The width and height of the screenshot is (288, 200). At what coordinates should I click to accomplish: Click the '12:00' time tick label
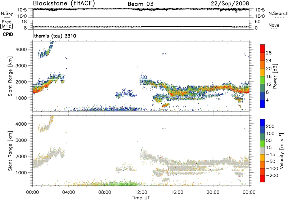(141, 192)
